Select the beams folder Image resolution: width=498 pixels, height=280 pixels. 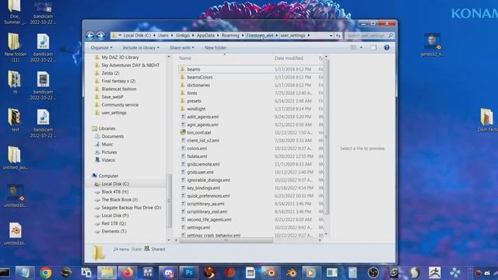click(x=194, y=69)
